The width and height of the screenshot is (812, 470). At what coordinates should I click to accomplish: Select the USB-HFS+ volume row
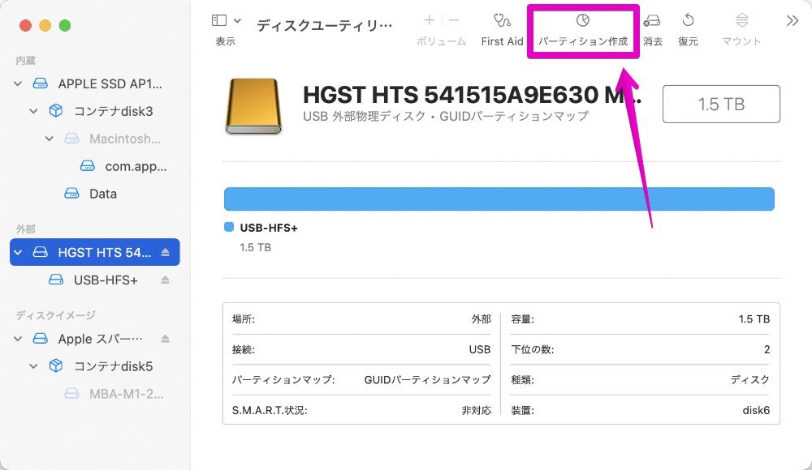coord(95,280)
